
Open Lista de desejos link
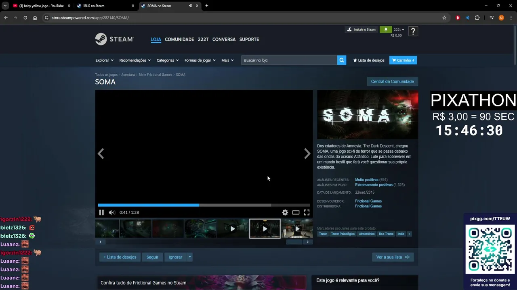click(x=369, y=60)
